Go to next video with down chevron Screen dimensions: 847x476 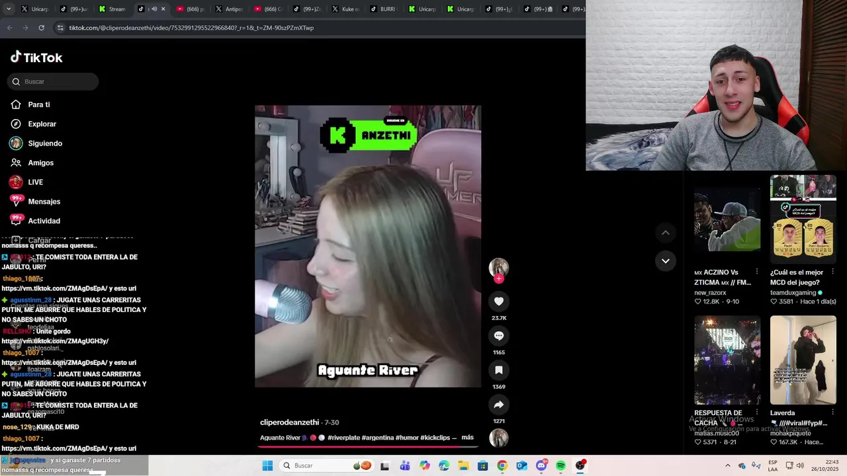666,260
